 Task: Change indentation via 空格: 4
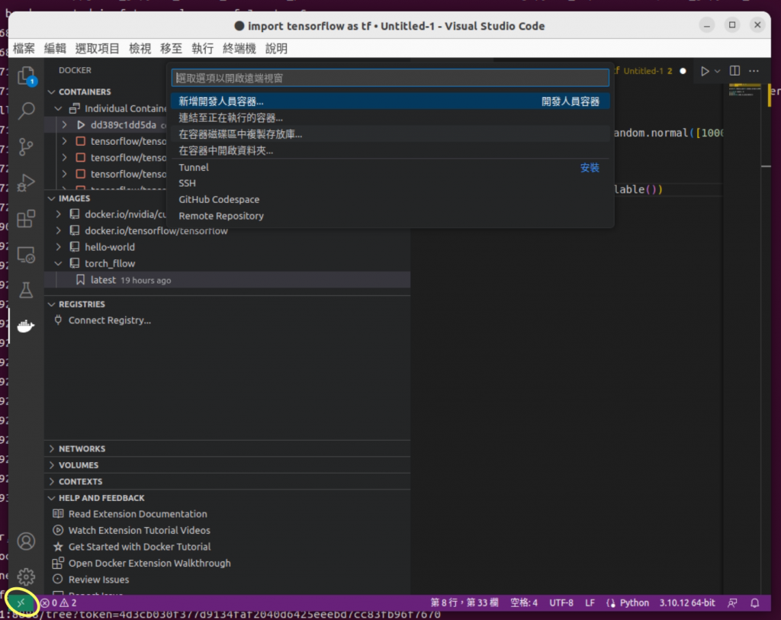tap(523, 602)
